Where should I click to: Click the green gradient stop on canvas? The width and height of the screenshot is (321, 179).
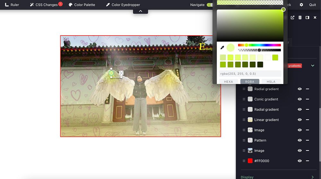click(x=111, y=73)
